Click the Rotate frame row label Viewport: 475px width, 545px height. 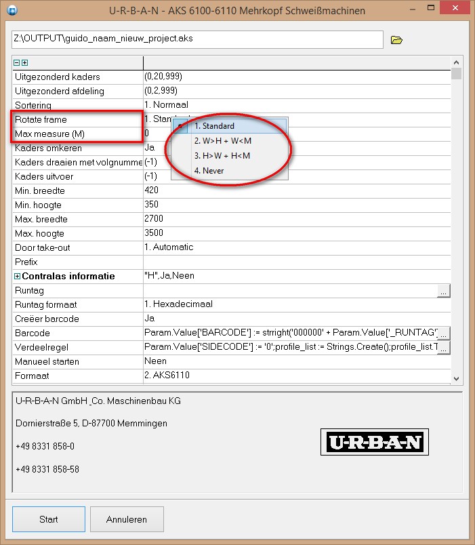(x=41, y=119)
